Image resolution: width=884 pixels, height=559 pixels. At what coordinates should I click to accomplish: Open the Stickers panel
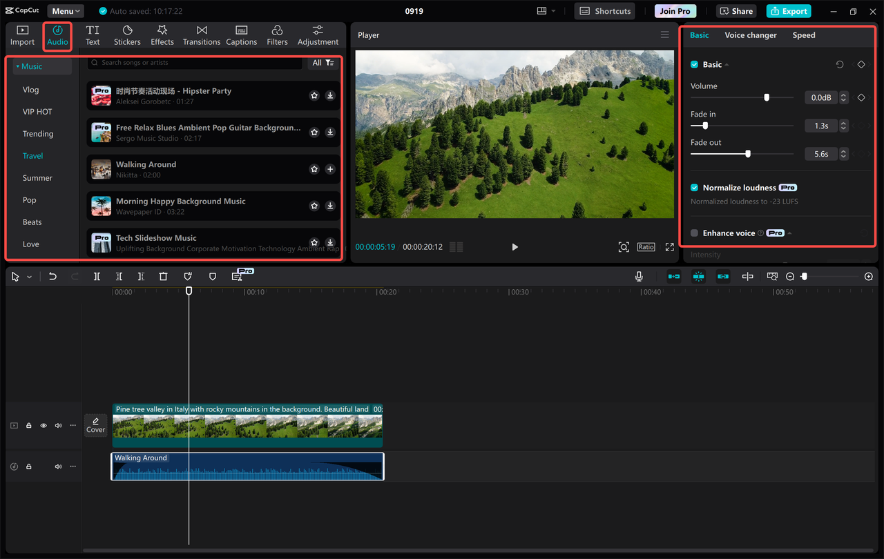127,35
